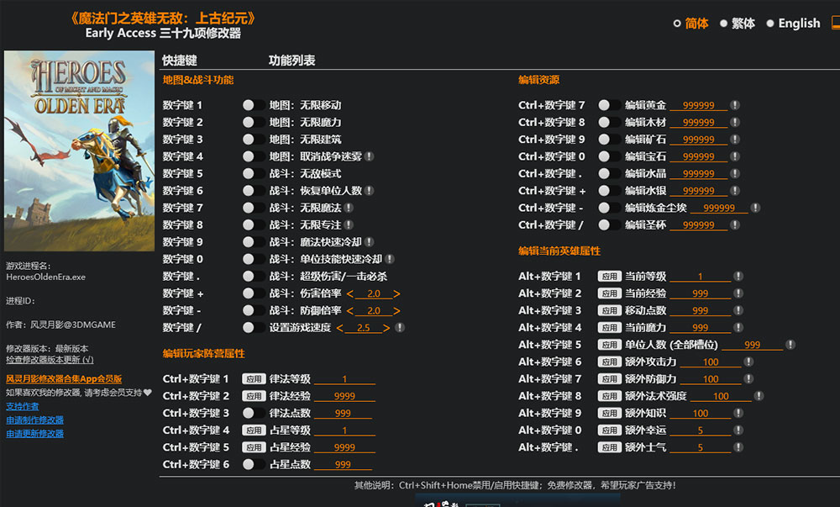
Task: Apply 额外知识 value
Action: point(609,413)
